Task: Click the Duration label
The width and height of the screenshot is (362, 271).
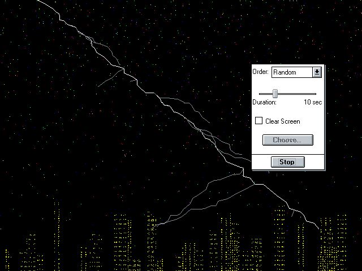Action: pos(264,102)
